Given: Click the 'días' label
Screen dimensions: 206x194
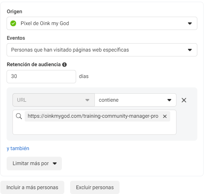Looking at the screenshot, I should (84, 76).
